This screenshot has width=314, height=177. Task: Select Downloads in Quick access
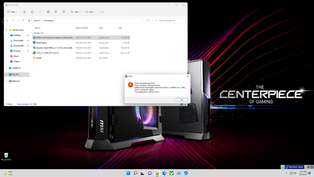click(18, 40)
